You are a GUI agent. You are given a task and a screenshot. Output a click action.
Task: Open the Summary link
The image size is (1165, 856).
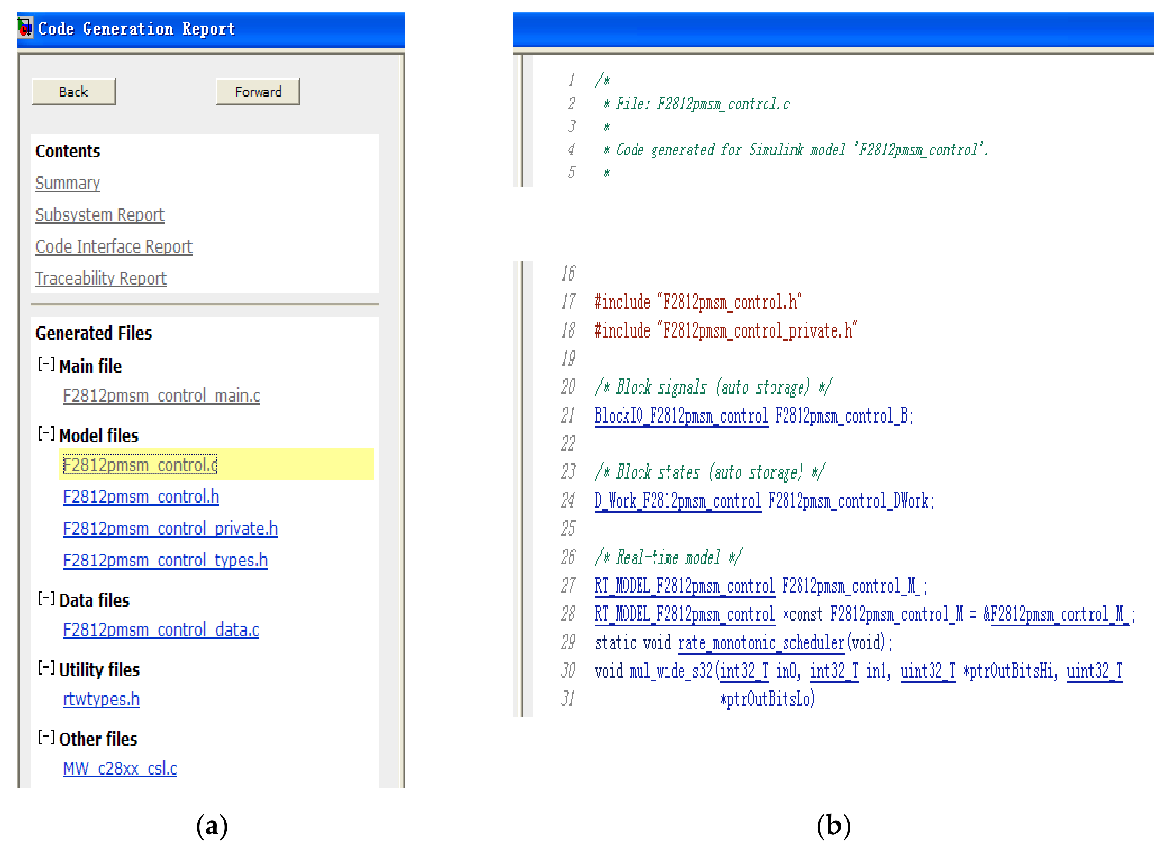(x=67, y=183)
